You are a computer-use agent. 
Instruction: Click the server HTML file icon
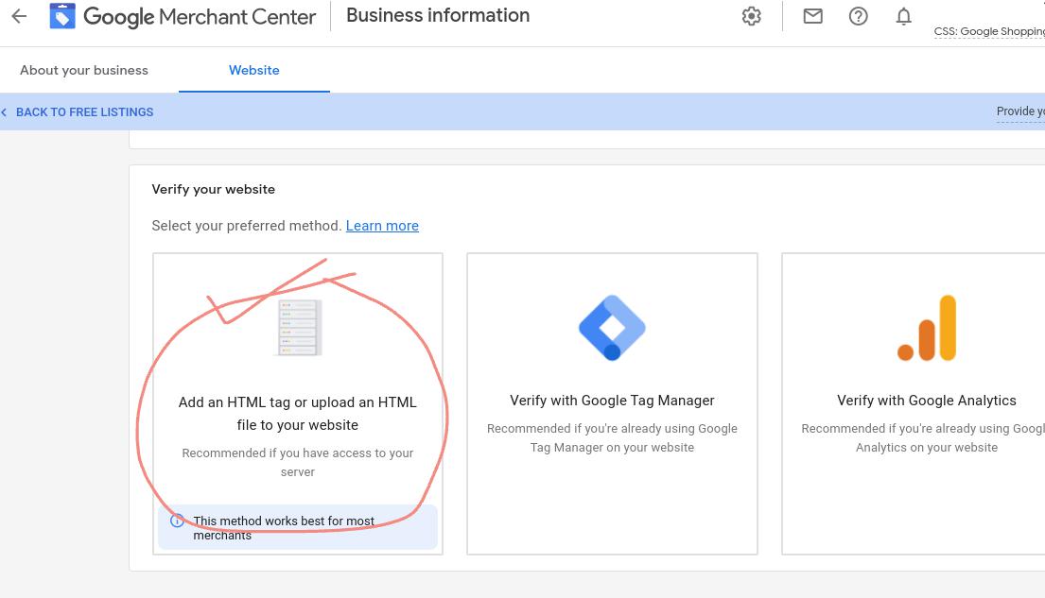pos(298,327)
